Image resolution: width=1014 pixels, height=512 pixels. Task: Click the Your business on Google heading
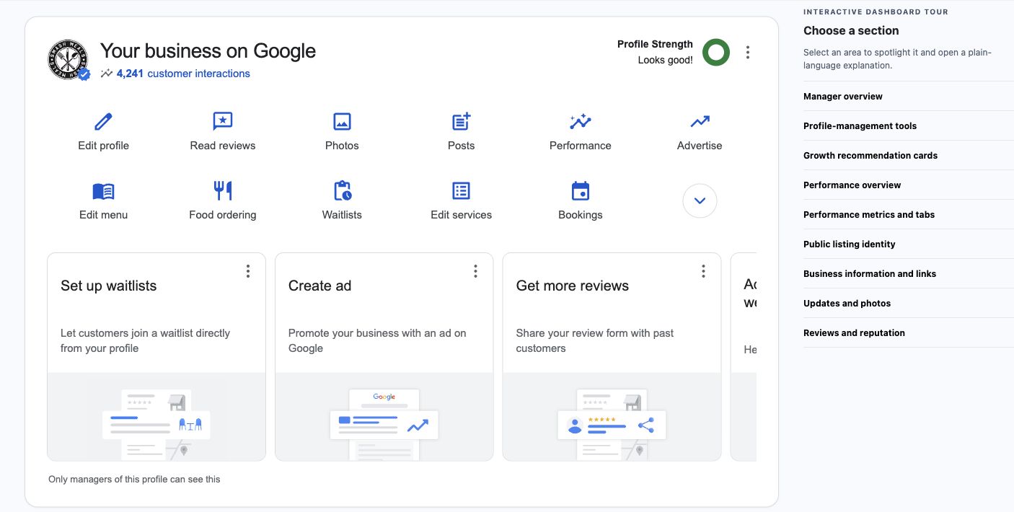[208, 51]
